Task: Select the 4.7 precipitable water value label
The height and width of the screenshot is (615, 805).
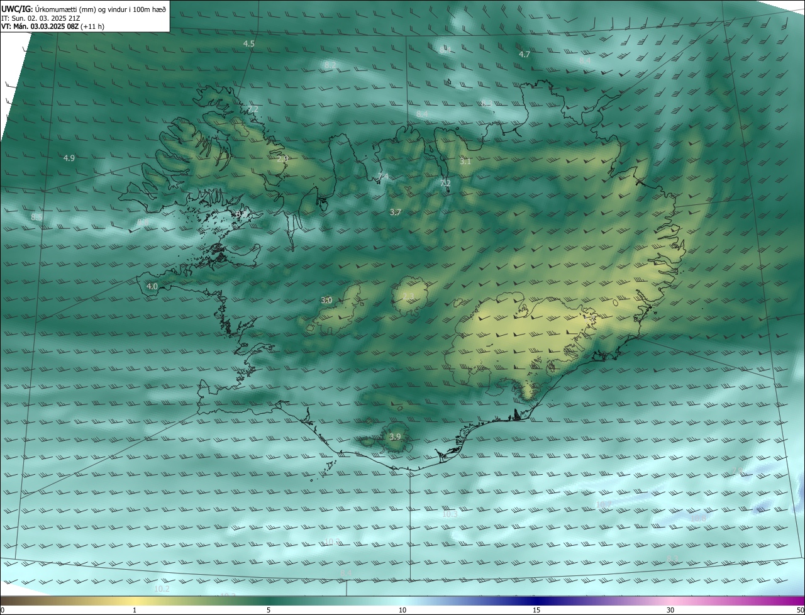Action: pyautogui.click(x=525, y=55)
